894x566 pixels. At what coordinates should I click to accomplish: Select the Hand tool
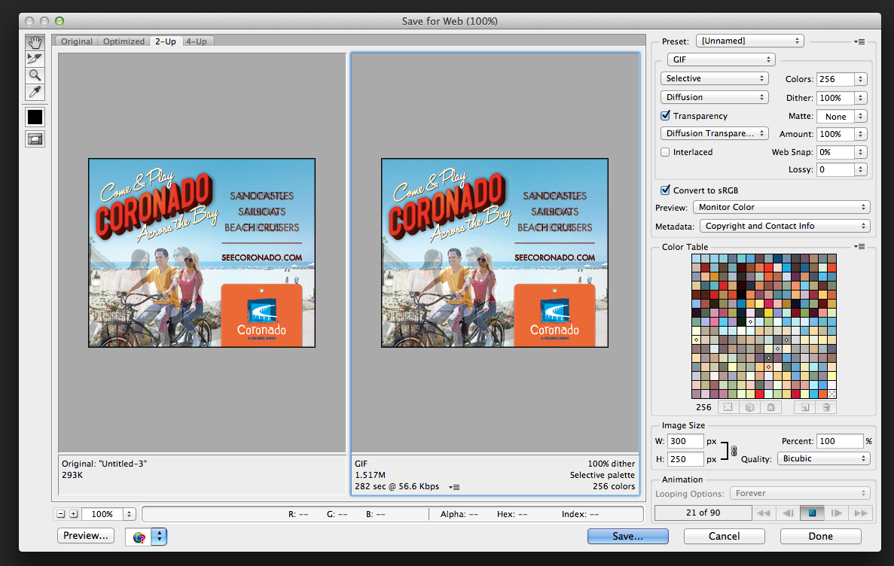35,42
